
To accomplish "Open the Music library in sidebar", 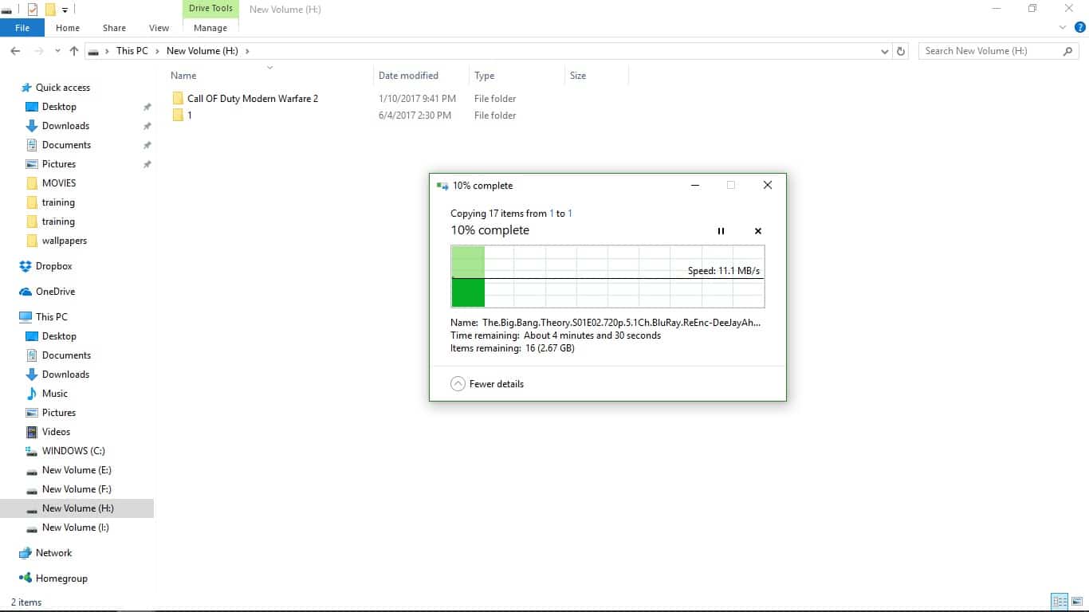I will pyautogui.click(x=55, y=394).
